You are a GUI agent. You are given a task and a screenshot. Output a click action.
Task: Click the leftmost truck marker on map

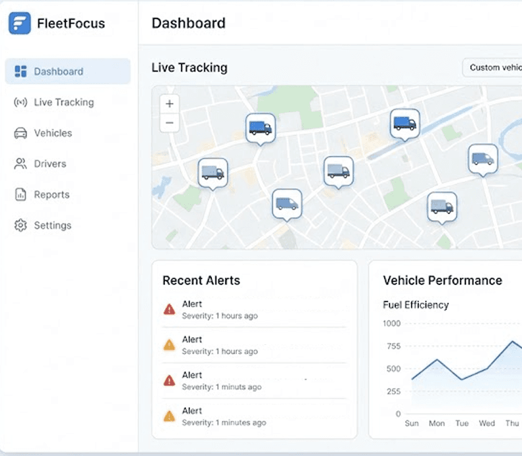coord(212,172)
